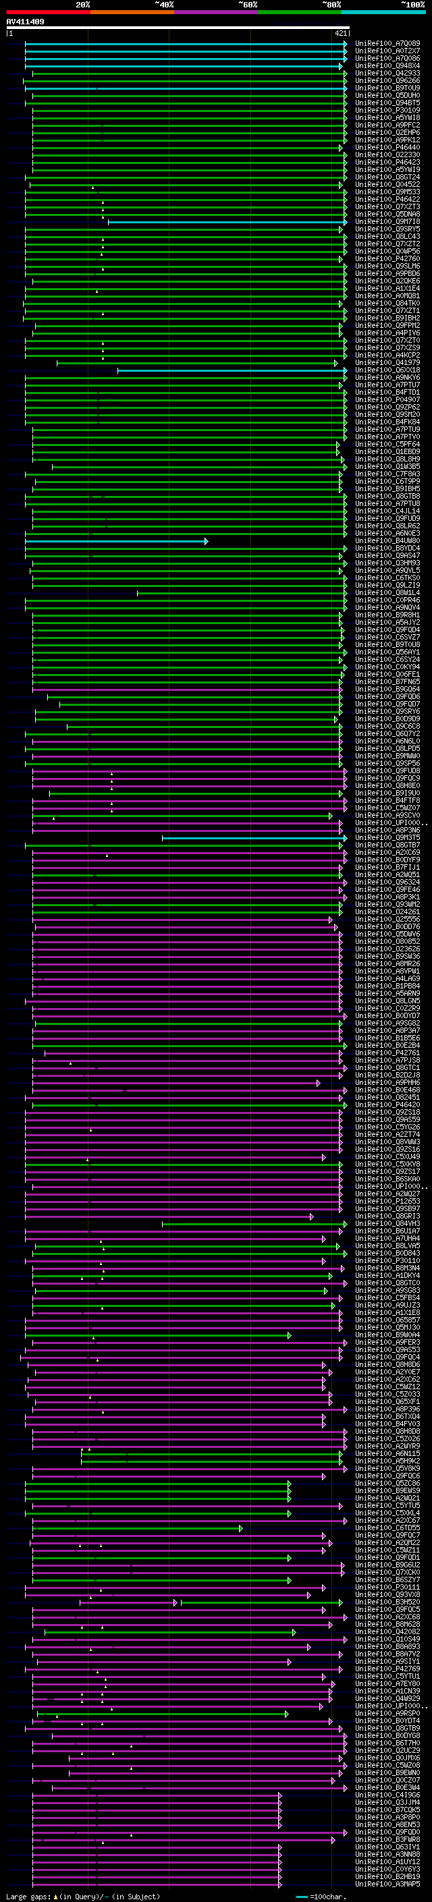Select the UniRef100_Q0WP56 label
The height and width of the screenshot is (1902, 432).
click(387, 251)
